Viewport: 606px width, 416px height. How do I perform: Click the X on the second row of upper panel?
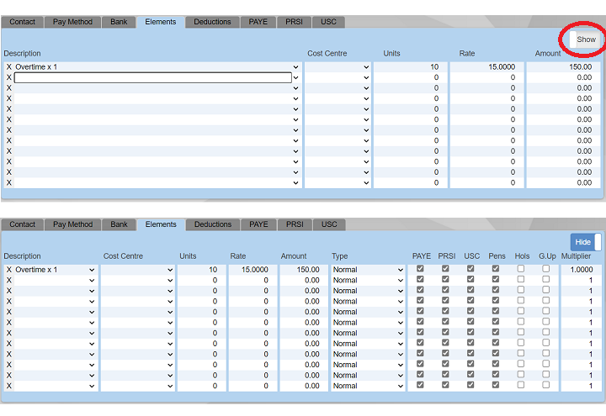(x=9, y=77)
